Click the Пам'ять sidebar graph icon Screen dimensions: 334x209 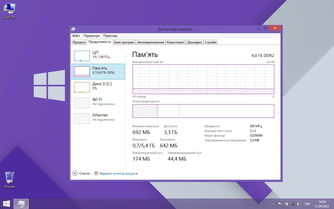82,72
